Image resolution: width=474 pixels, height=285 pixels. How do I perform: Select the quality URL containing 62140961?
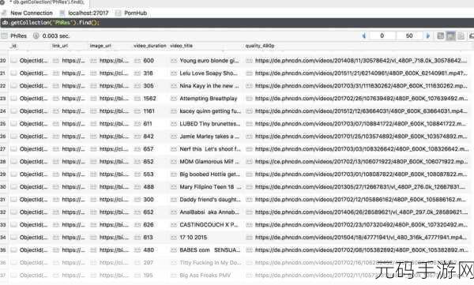point(362,73)
